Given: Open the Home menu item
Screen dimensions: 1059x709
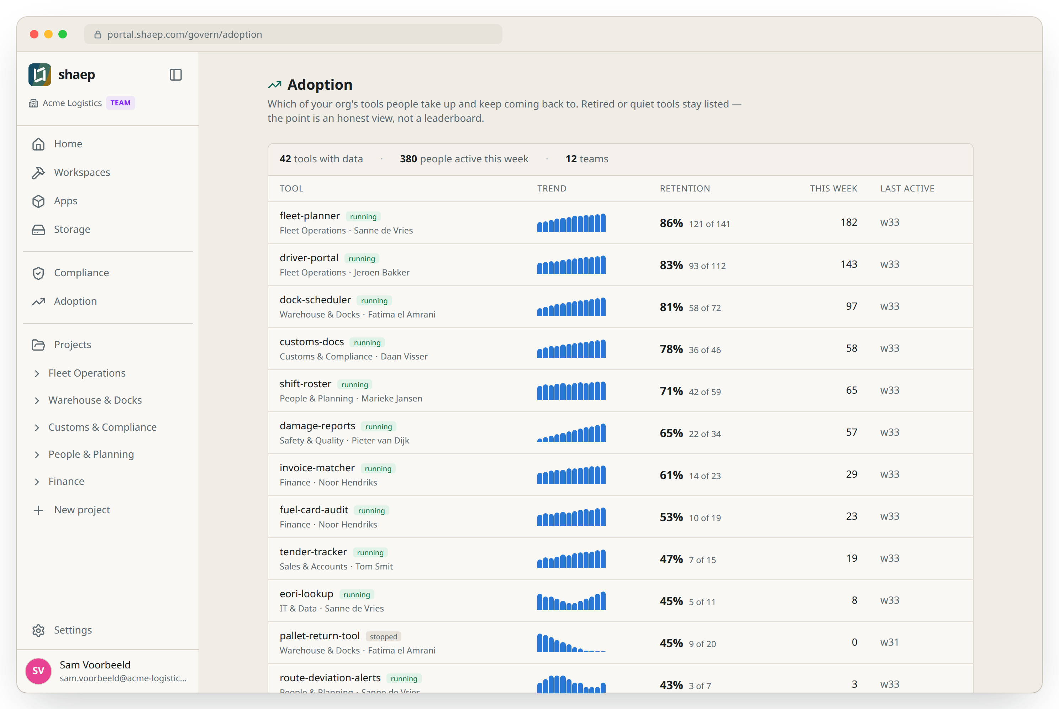Looking at the screenshot, I should [x=108, y=144].
